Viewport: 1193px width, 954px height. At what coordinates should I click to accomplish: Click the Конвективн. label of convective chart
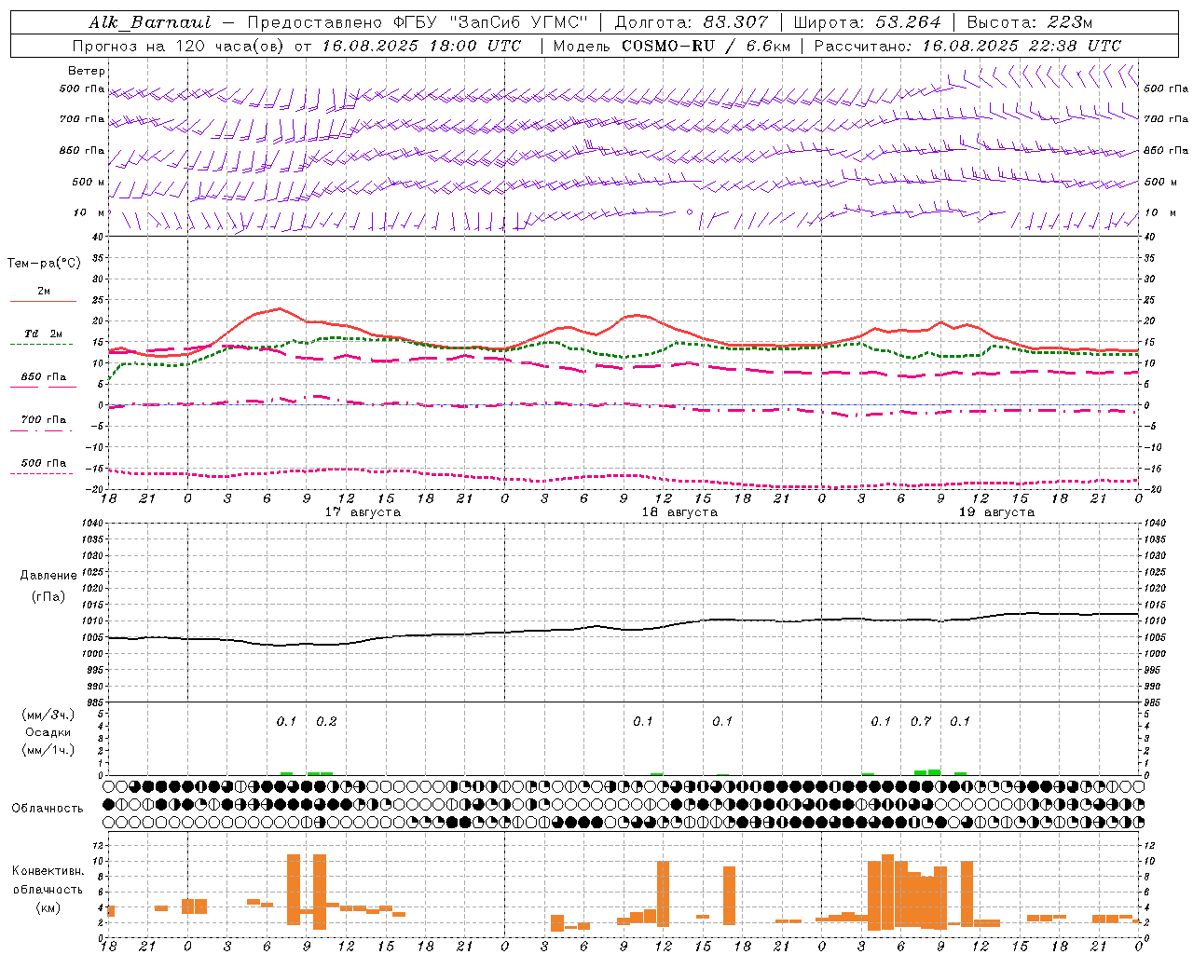48,871
